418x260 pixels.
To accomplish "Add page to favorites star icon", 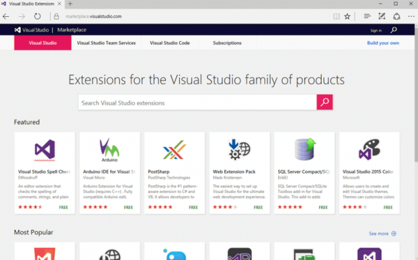I will coord(347,17).
